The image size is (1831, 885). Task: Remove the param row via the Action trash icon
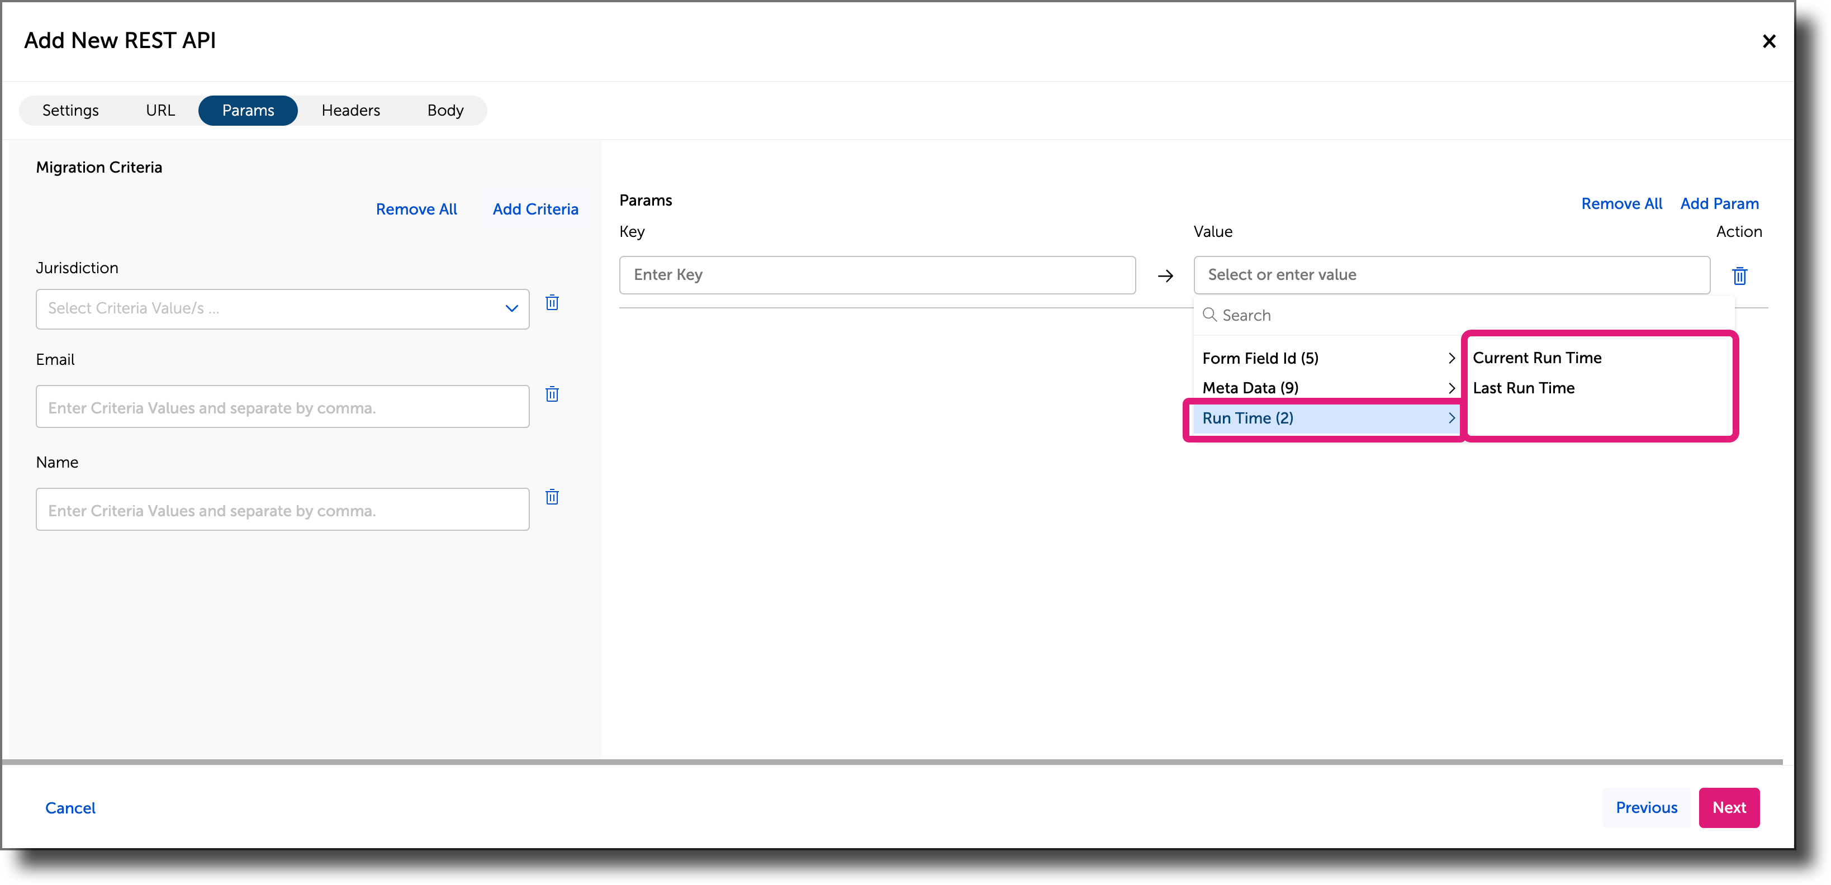pos(1739,275)
